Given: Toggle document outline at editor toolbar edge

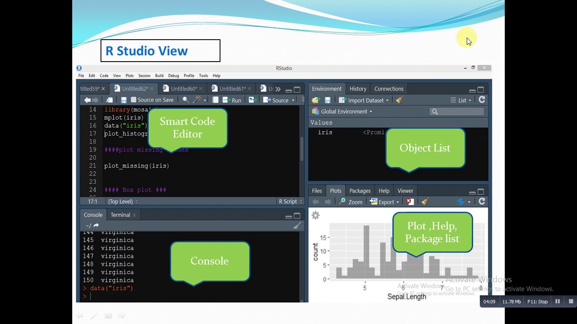Looking at the screenshot, I should [x=302, y=100].
